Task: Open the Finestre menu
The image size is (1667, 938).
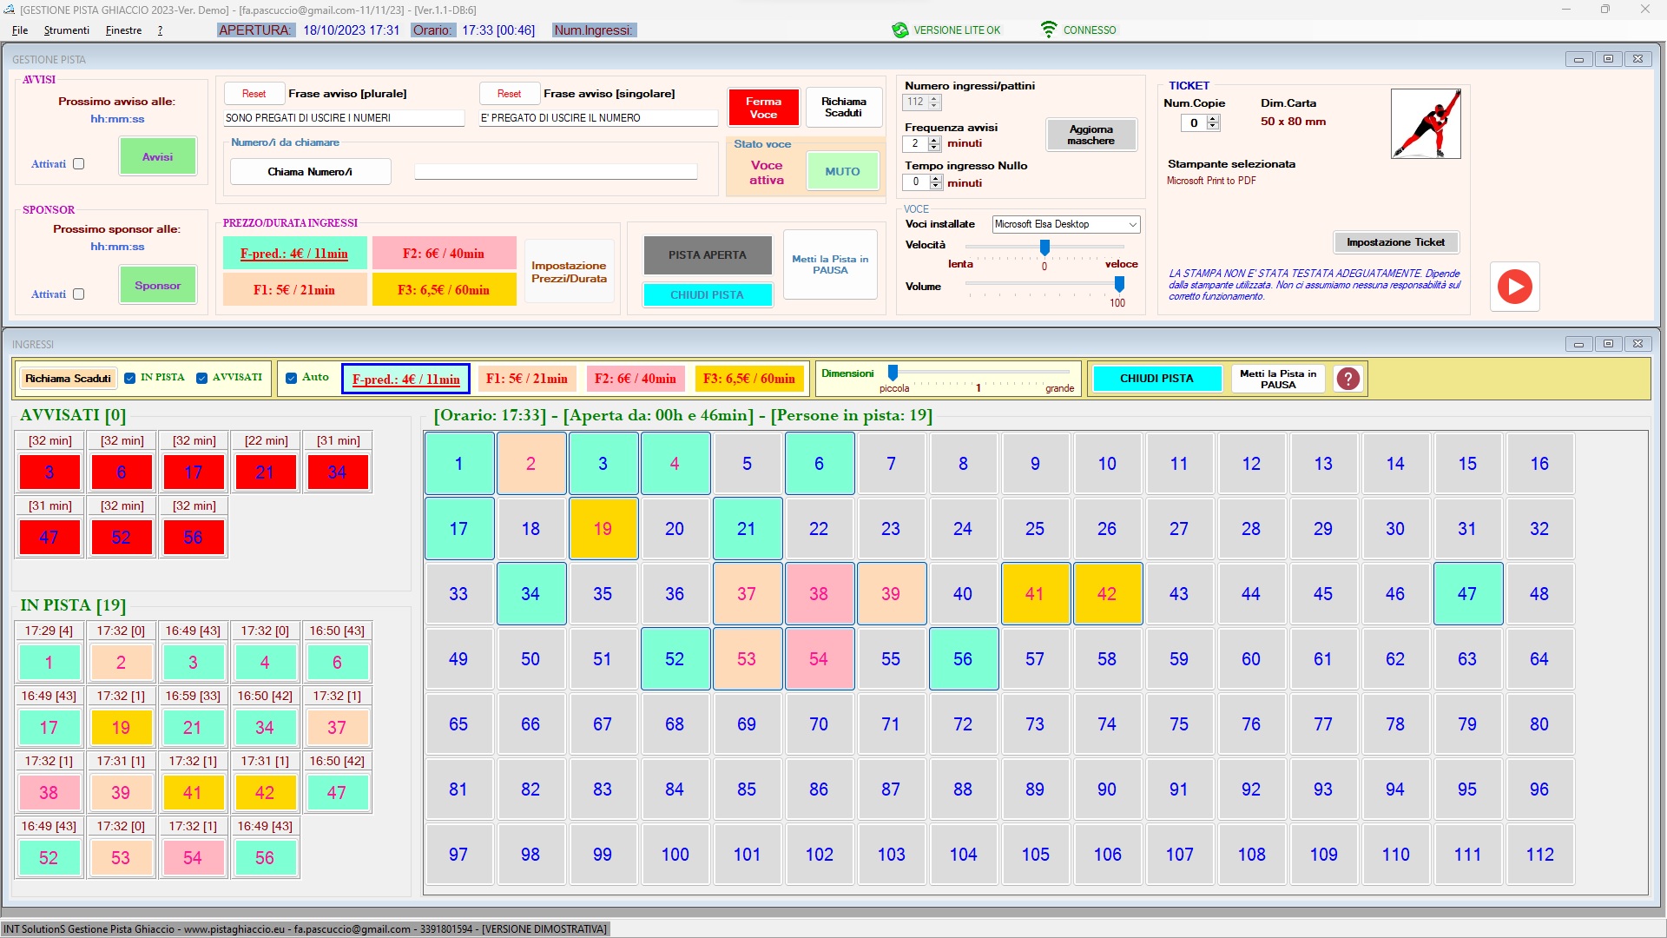Action: (123, 30)
